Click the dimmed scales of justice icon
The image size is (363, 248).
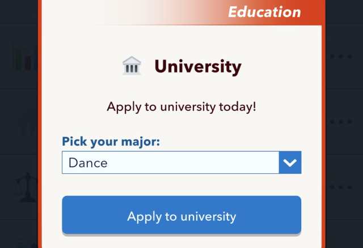(26, 187)
